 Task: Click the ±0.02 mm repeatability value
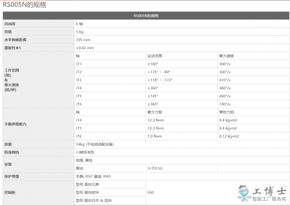(x=85, y=48)
